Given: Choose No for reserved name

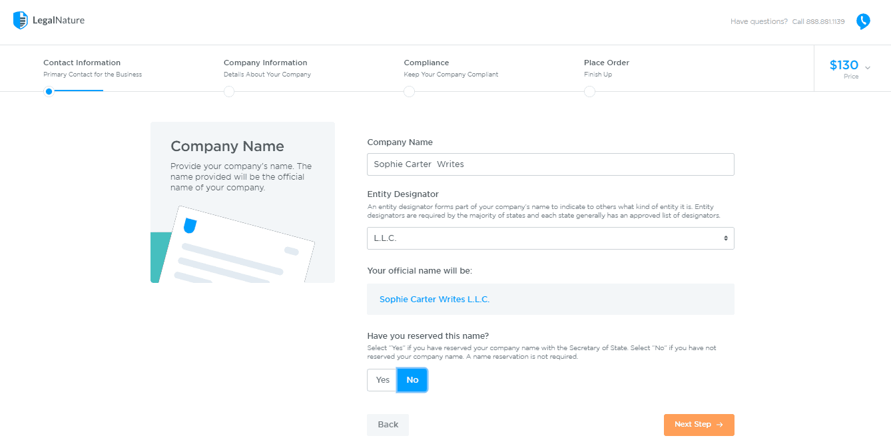Looking at the screenshot, I should click(412, 380).
